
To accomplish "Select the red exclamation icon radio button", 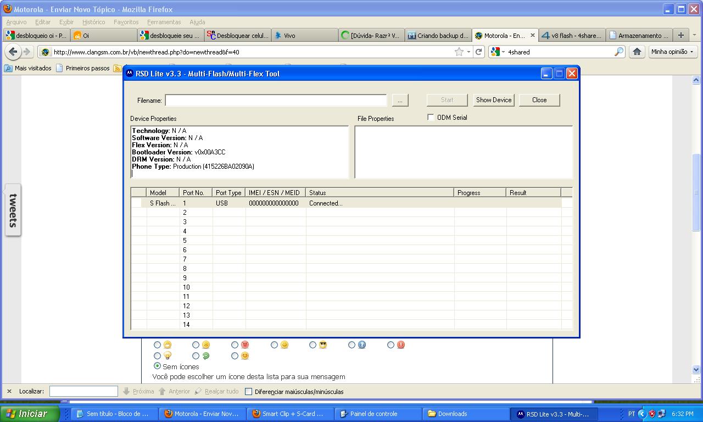I will [390, 345].
